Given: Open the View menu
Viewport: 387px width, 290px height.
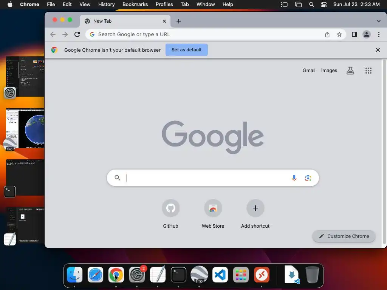Looking at the screenshot, I should coord(85,5).
